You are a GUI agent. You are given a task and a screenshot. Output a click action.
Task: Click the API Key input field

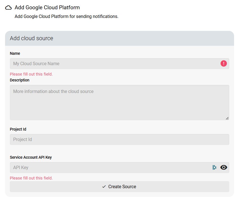[110, 167]
